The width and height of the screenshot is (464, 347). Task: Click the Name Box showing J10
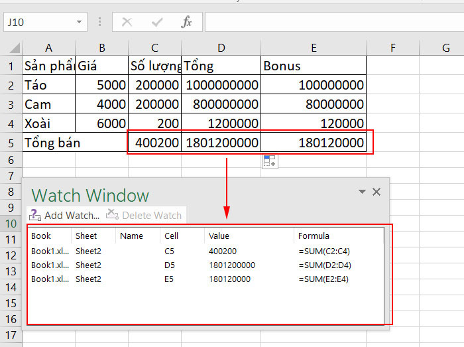(x=45, y=22)
